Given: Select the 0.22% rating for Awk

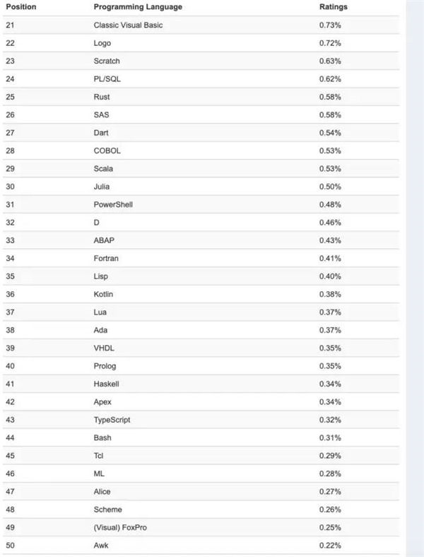Looking at the screenshot, I should [x=330, y=545].
